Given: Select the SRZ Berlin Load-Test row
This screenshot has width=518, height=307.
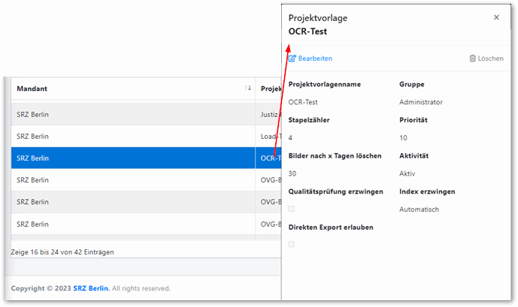Looking at the screenshot, I should (x=146, y=136).
